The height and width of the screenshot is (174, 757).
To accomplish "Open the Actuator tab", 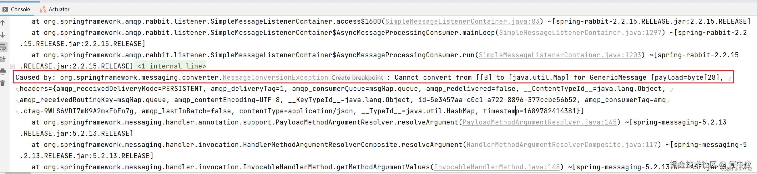I will click(59, 9).
